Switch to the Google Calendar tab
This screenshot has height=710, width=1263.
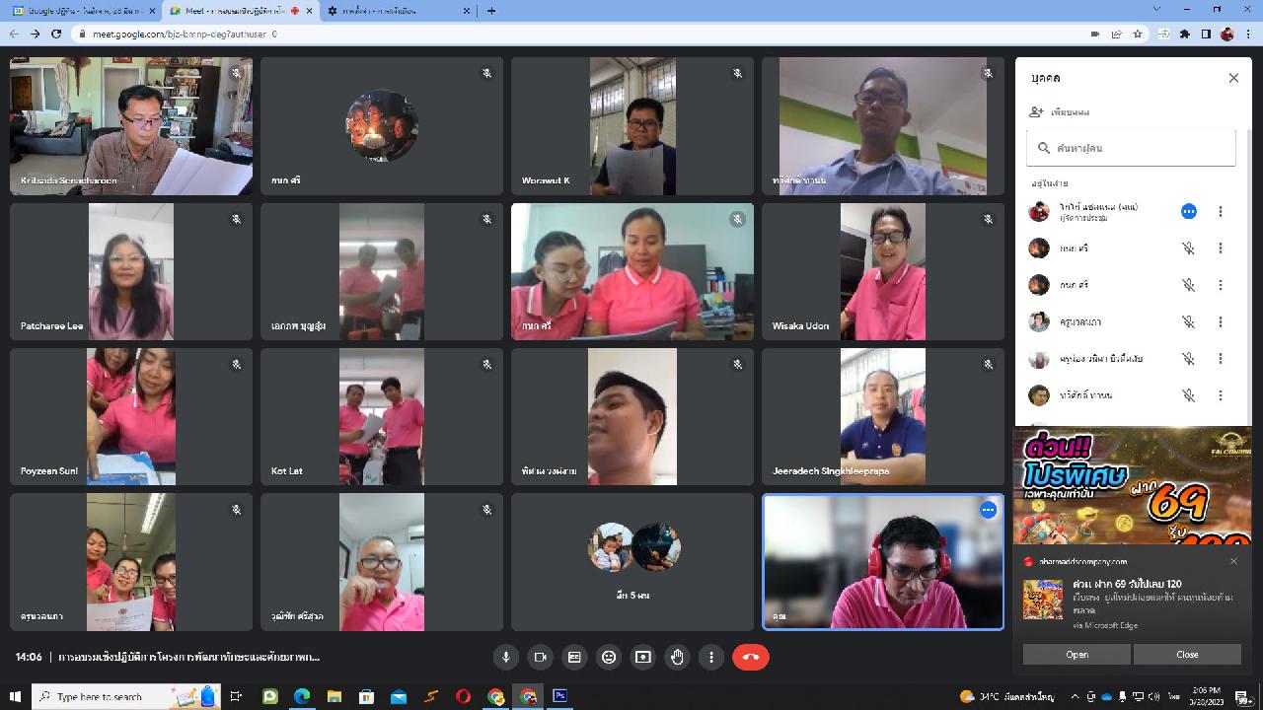[85, 11]
